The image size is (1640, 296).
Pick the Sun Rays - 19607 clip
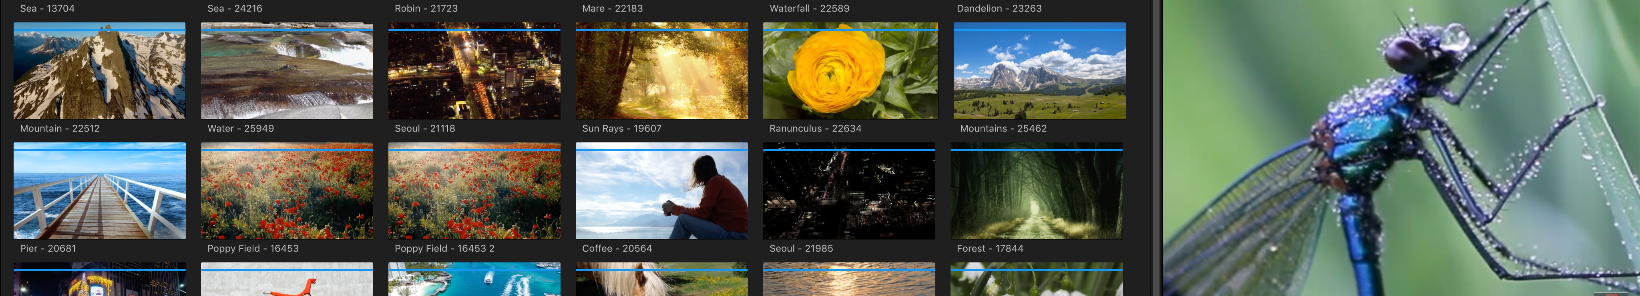661,71
